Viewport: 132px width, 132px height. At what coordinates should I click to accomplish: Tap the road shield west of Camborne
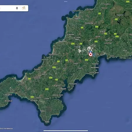(29, 79)
